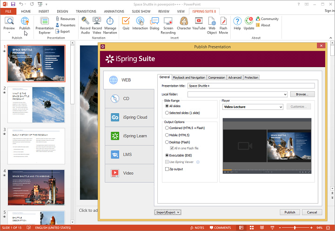The image size is (335, 231).
Task: Open Customize Quick Access Toolbar dropdown
Action: point(47,4)
